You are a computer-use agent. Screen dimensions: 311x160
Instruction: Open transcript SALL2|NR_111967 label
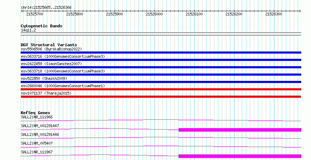pyautogui.click(x=37, y=152)
